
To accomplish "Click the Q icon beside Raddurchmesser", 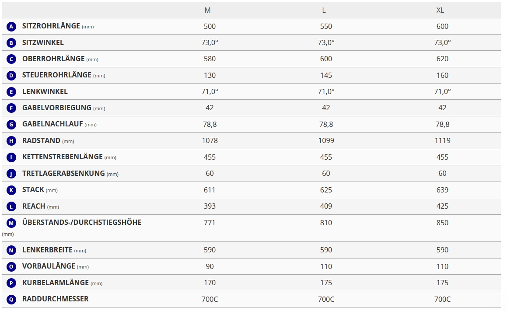I will click(11, 299).
